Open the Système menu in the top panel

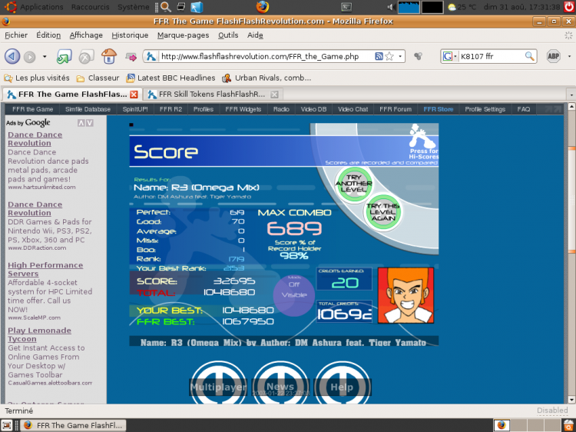coord(134,7)
